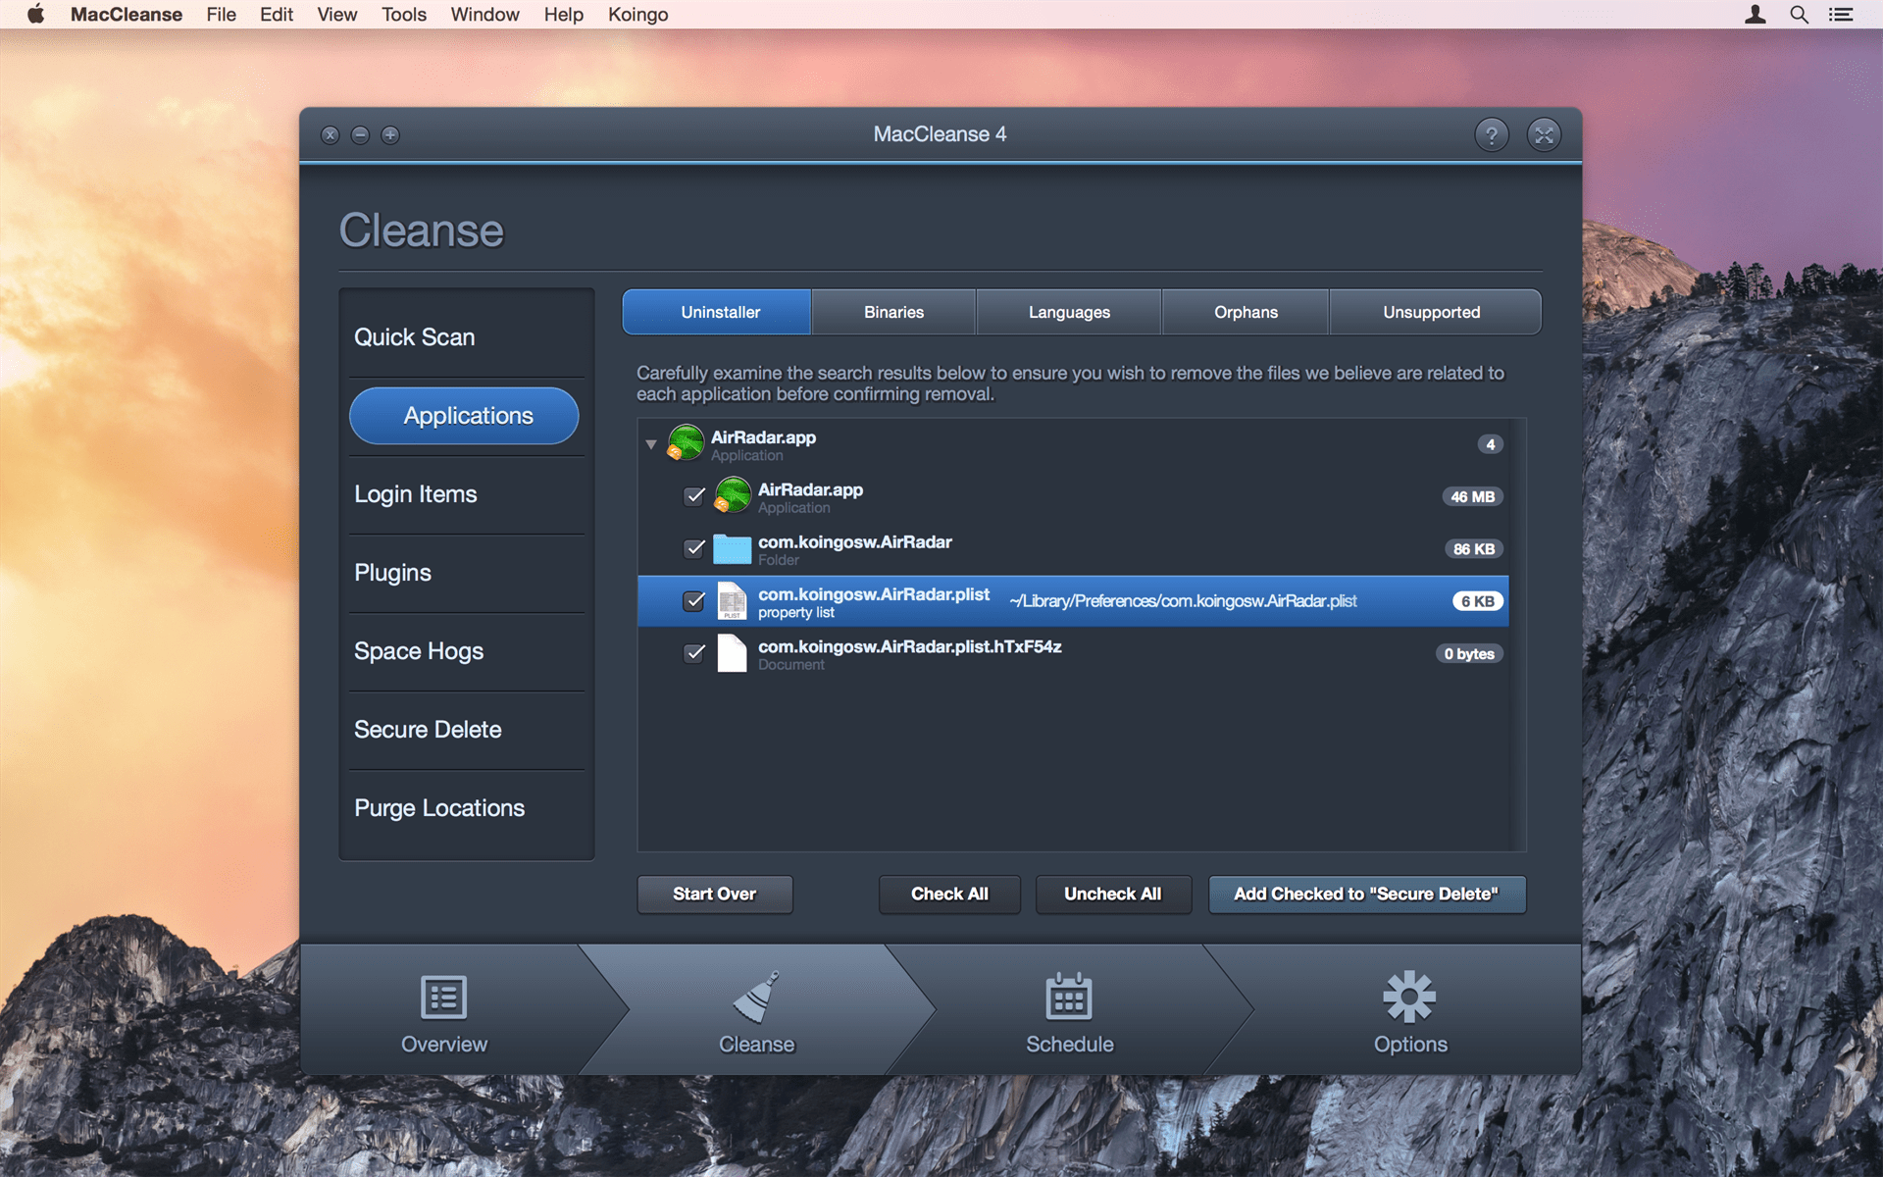This screenshot has width=1883, height=1177.
Task: Open the Overview section icon
Action: point(443,998)
